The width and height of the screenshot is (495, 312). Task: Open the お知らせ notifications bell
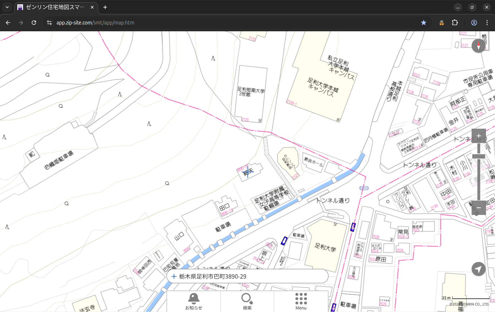pyautogui.click(x=193, y=301)
